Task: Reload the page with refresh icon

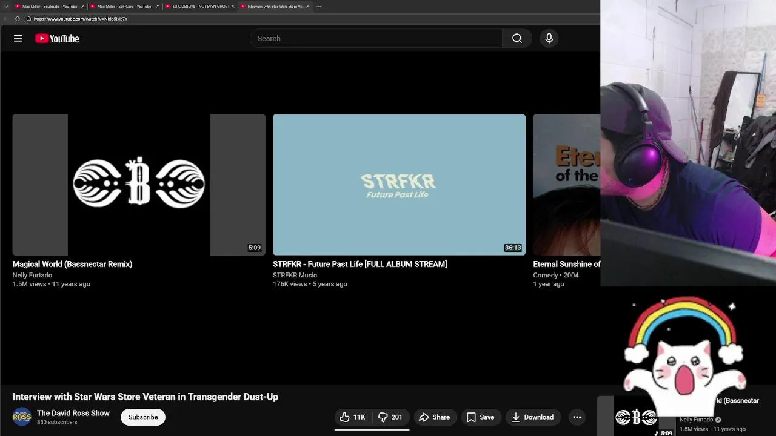Action: [18, 19]
